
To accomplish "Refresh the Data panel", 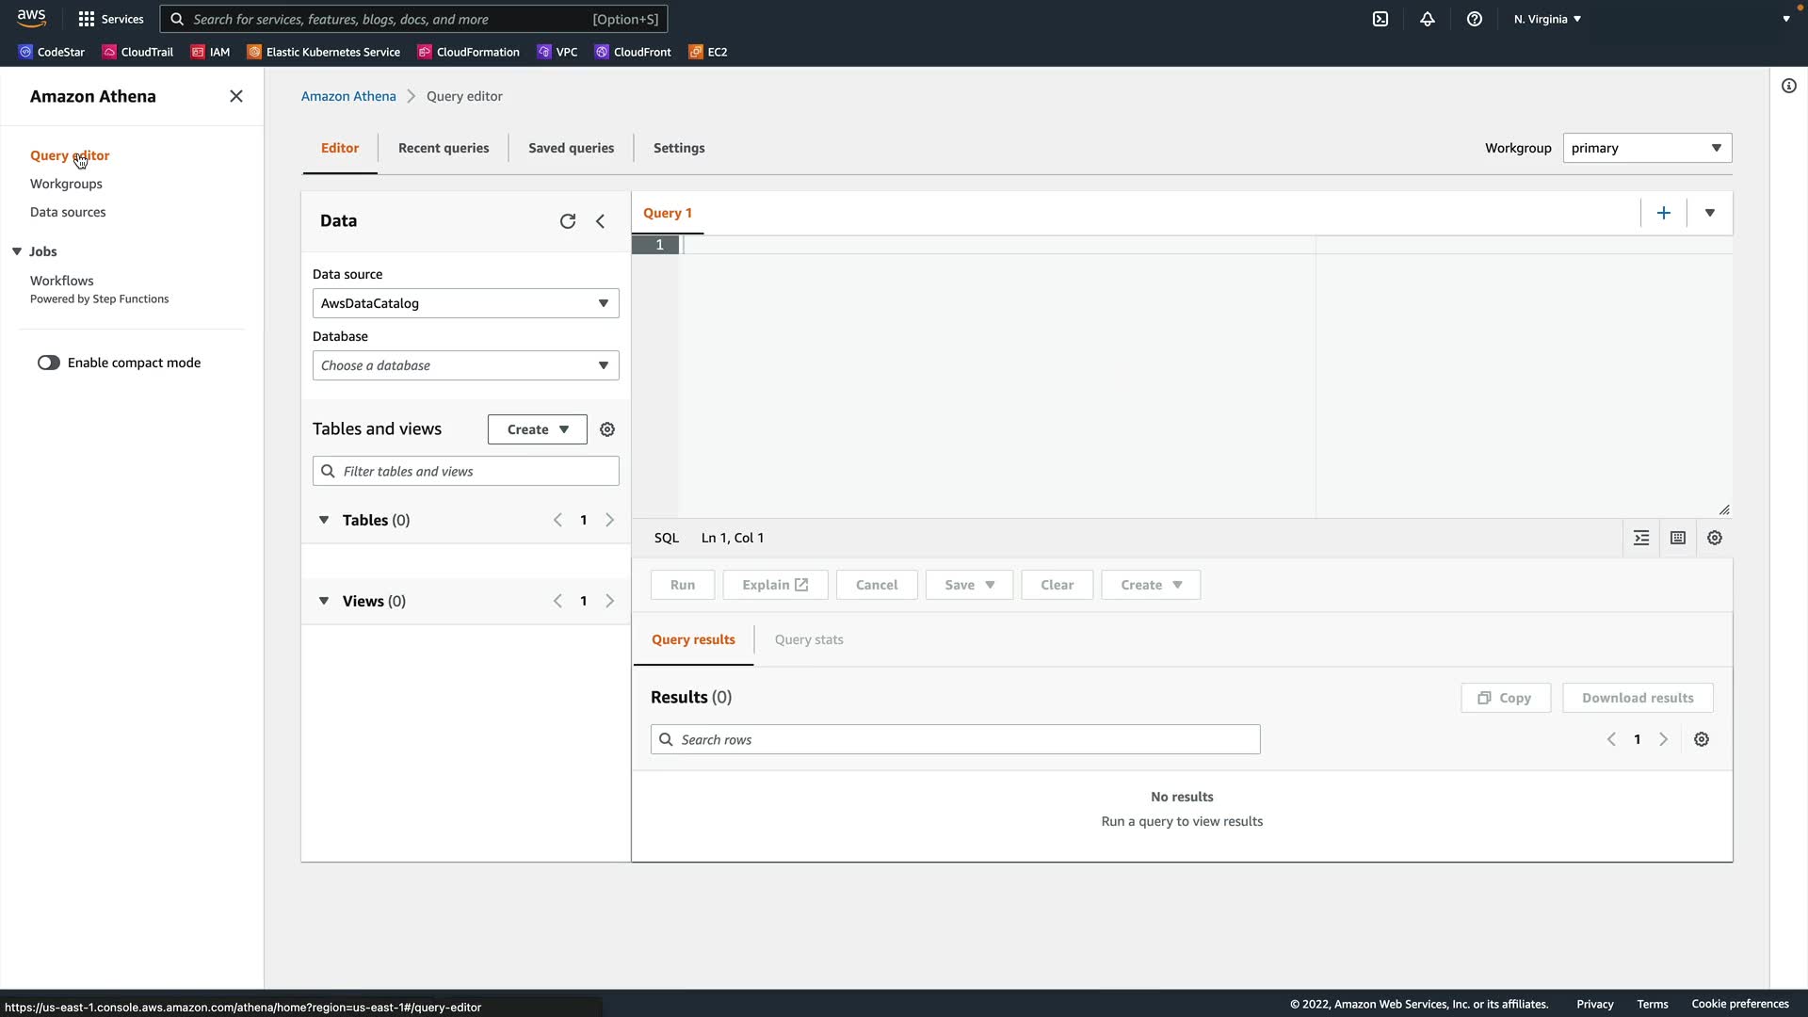I will [568, 221].
